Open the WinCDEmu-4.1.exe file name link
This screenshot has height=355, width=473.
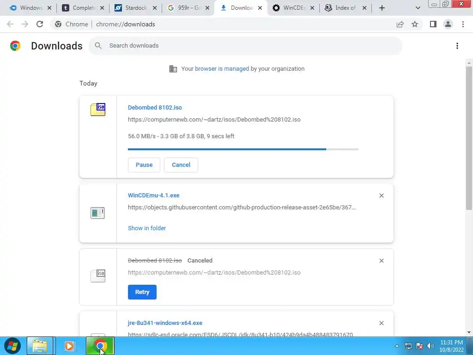(x=153, y=196)
